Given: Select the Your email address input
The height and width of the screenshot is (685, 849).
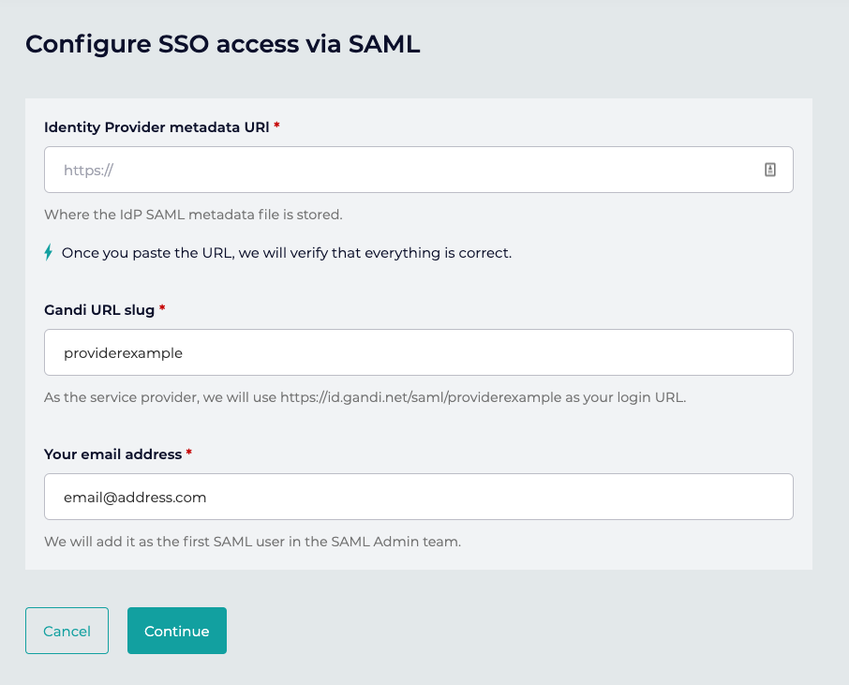Looking at the screenshot, I should coord(418,497).
